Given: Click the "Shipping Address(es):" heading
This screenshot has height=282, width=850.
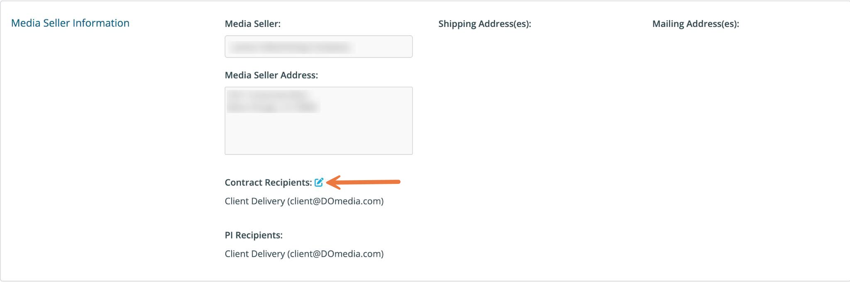Looking at the screenshot, I should (x=484, y=24).
